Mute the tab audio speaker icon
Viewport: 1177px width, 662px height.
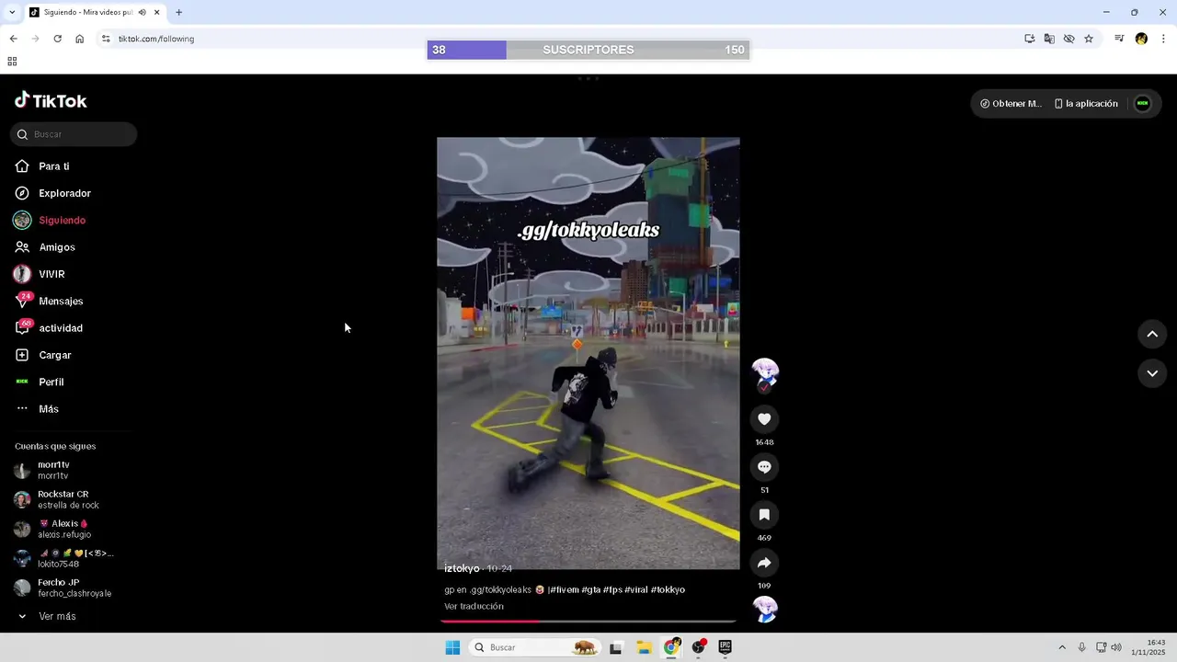tap(142, 13)
